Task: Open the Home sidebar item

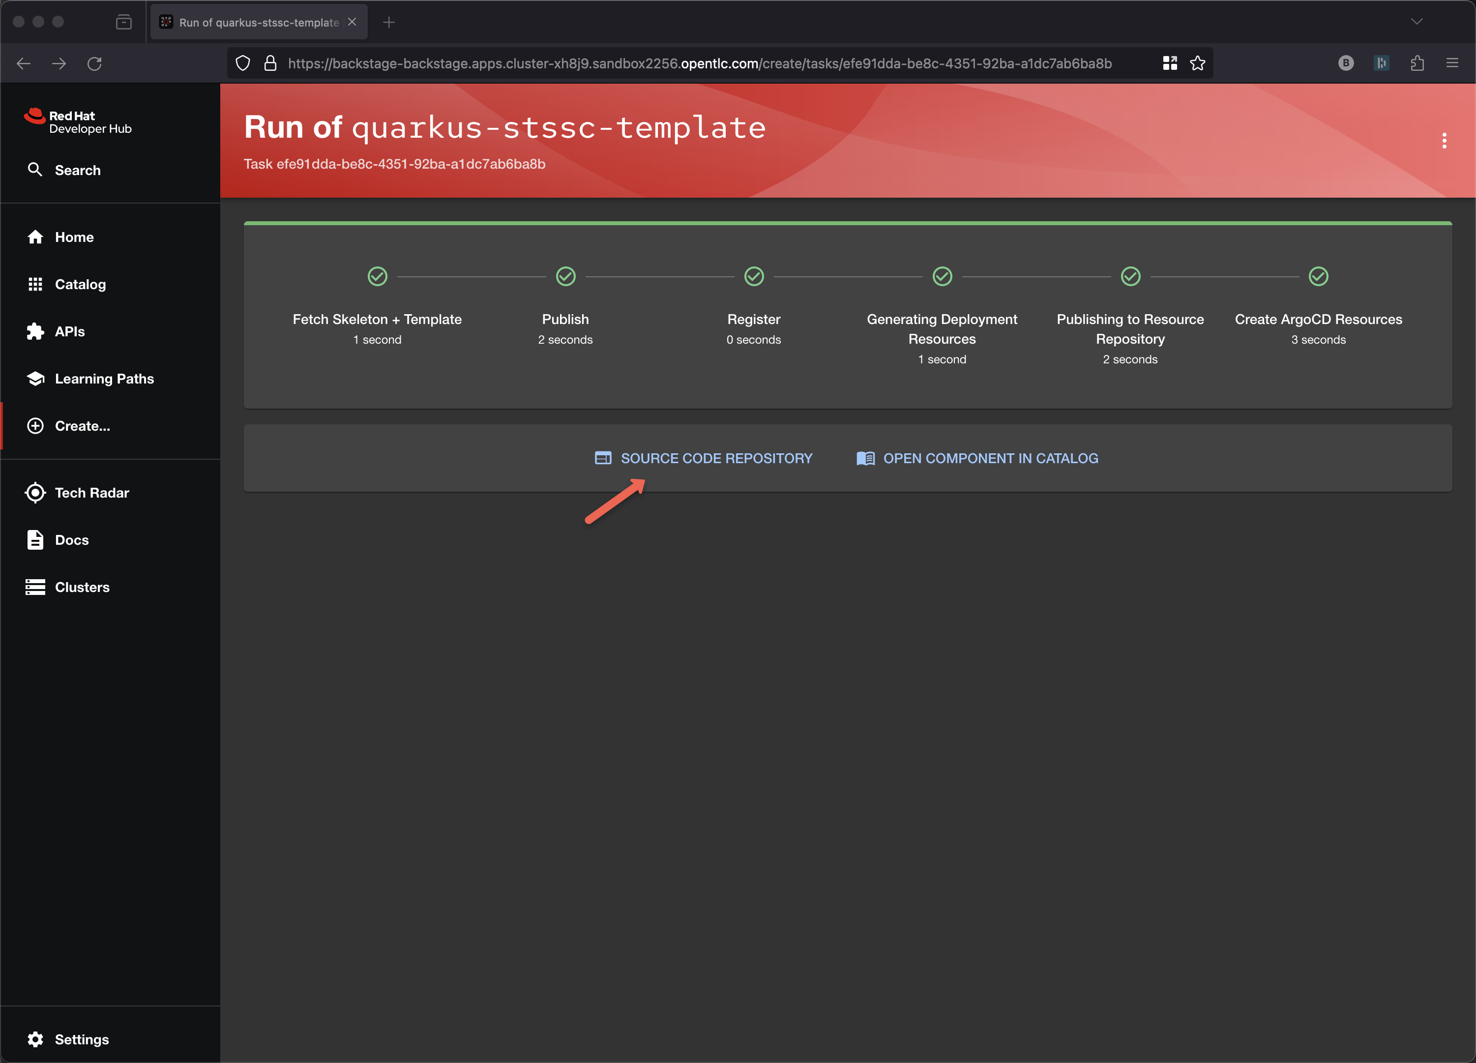Action: point(74,237)
